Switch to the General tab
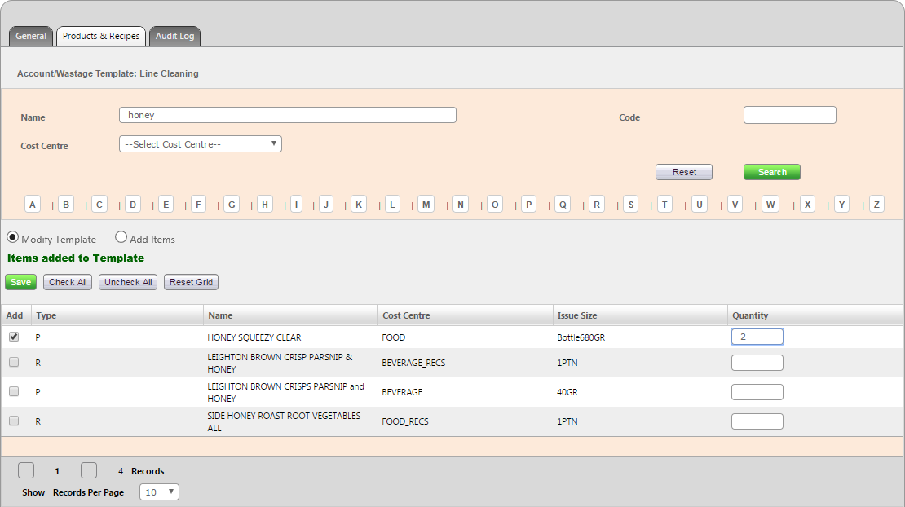Viewport: 905px width, 507px height. (31, 37)
